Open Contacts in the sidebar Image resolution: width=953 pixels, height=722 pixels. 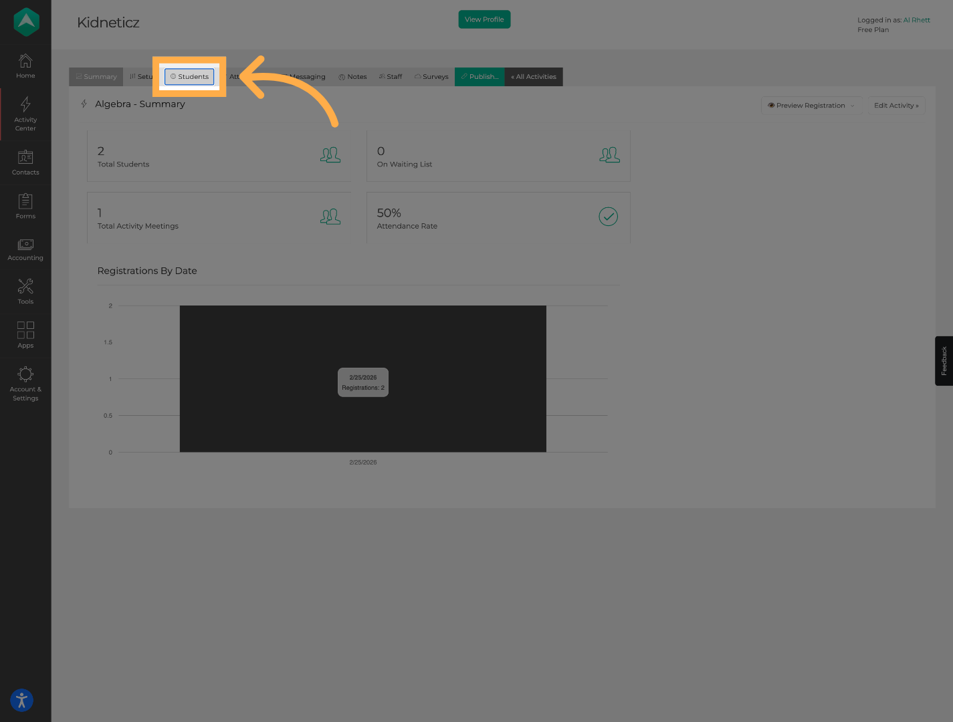(x=25, y=163)
